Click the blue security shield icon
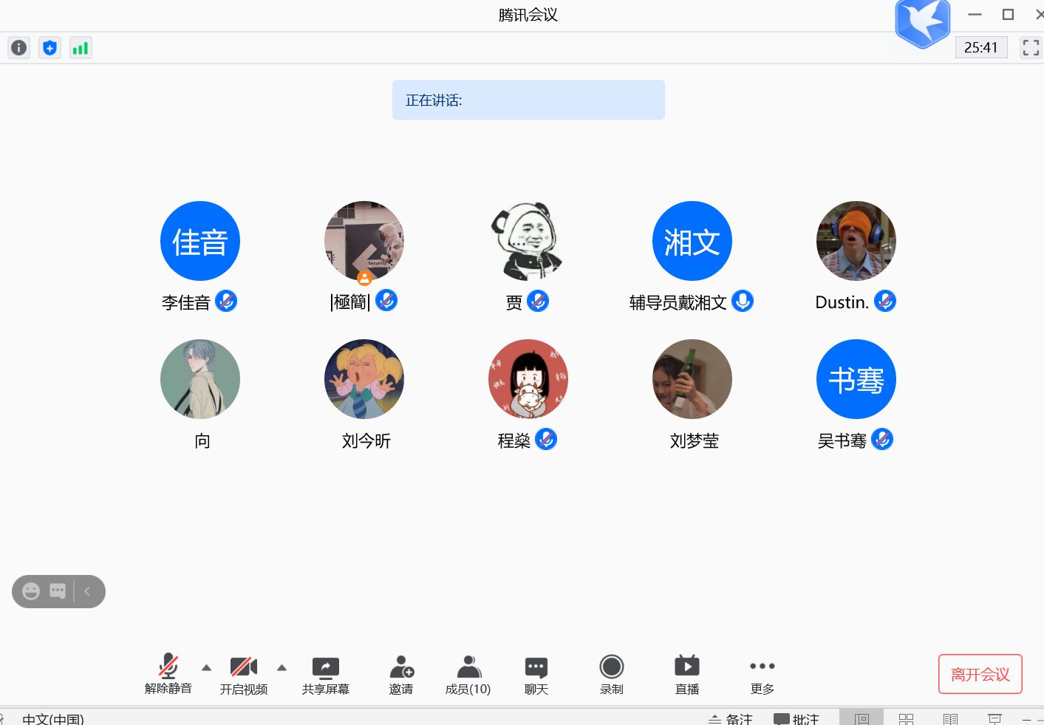This screenshot has width=1044, height=725. 50,48
